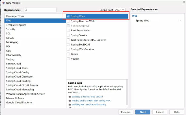Enable the Vaadin dependency checkbox
The height and width of the screenshot is (115, 186).
[68, 59]
